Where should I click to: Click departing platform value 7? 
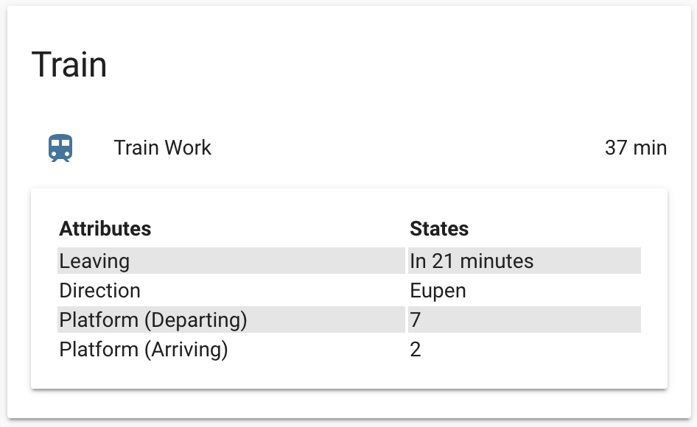[x=415, y=320]
